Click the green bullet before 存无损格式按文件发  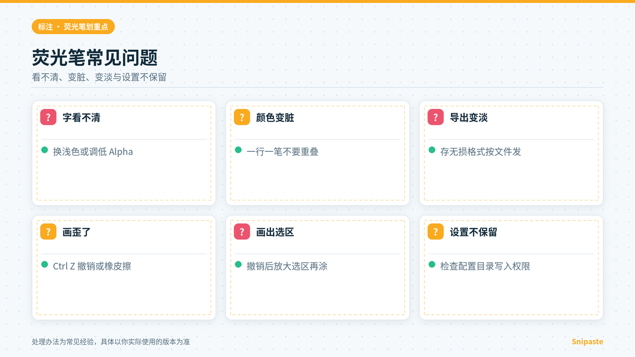point(432,150)
